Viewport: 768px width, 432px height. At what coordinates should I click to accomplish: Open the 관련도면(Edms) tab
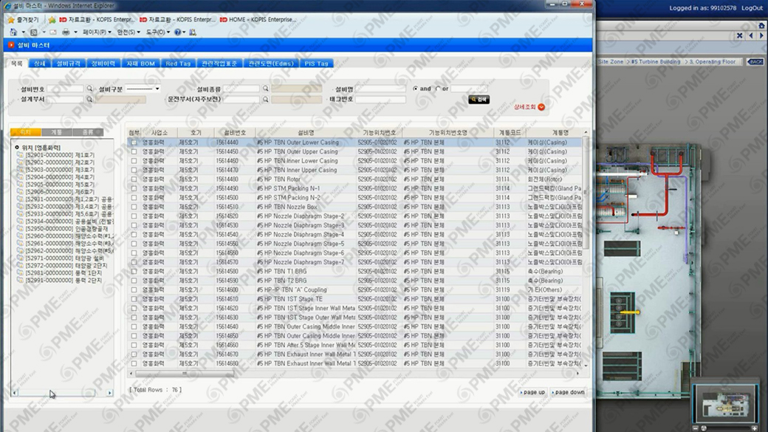[271, 64]
